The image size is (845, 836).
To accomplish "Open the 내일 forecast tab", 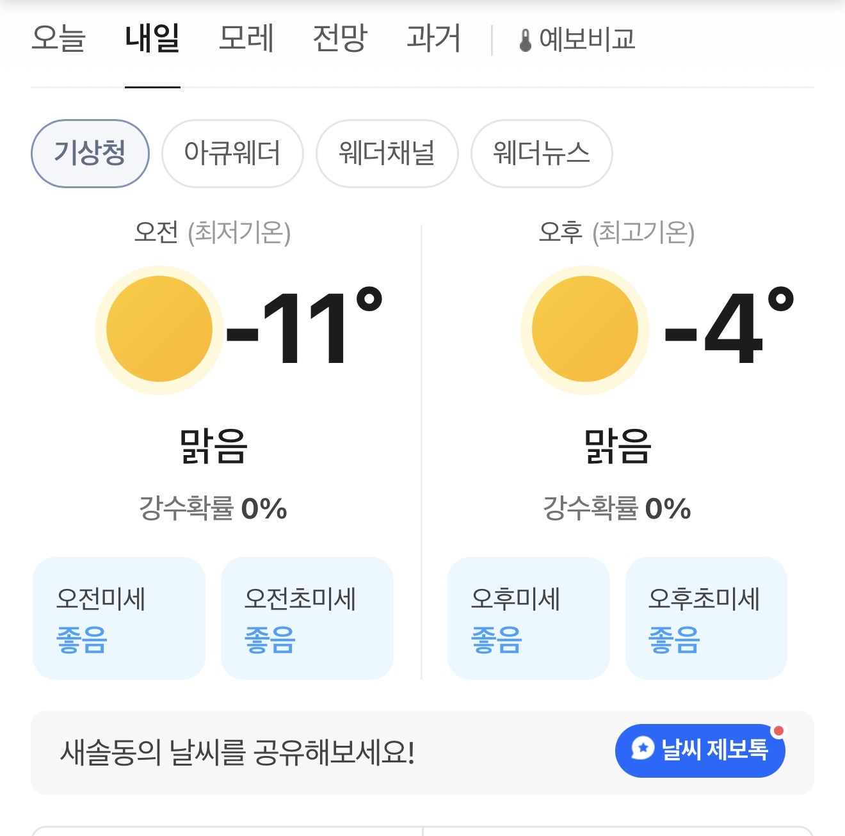I will click(x=152, y=39).
